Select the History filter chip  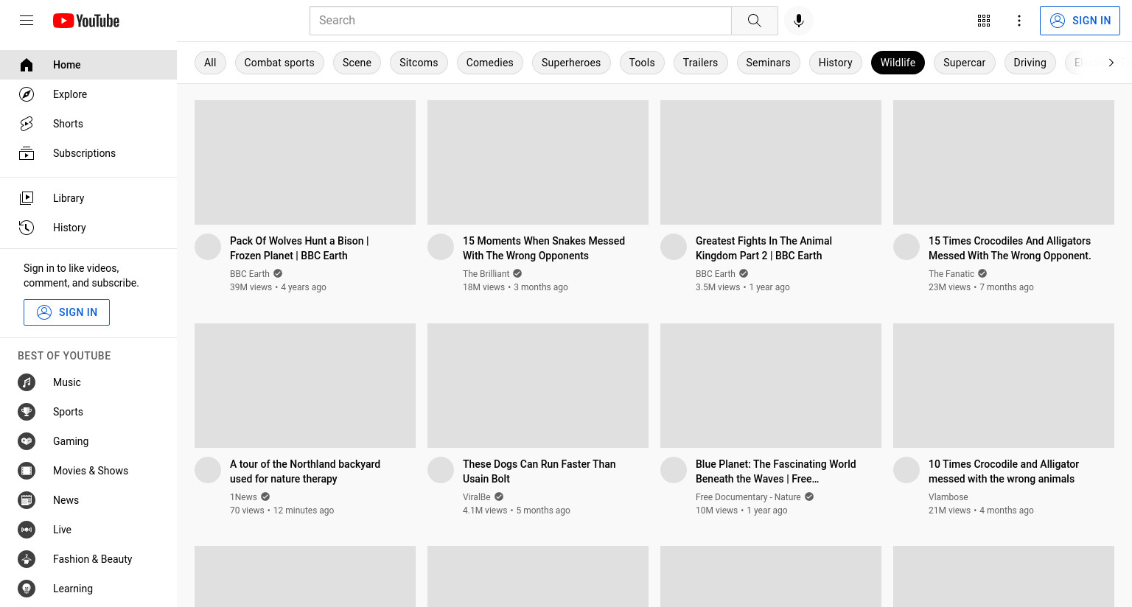point(835,63)
